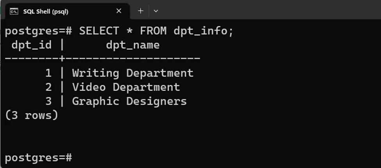Click the dpt_id value 2
Image resolution: width=381 pixels, height=168 pixels.
coord(48,87)
